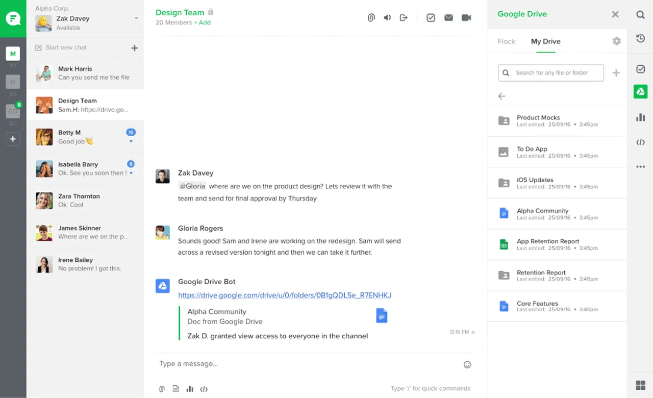
Task: Insert code snippet from composer icon
Action: [x=204, y=389]
